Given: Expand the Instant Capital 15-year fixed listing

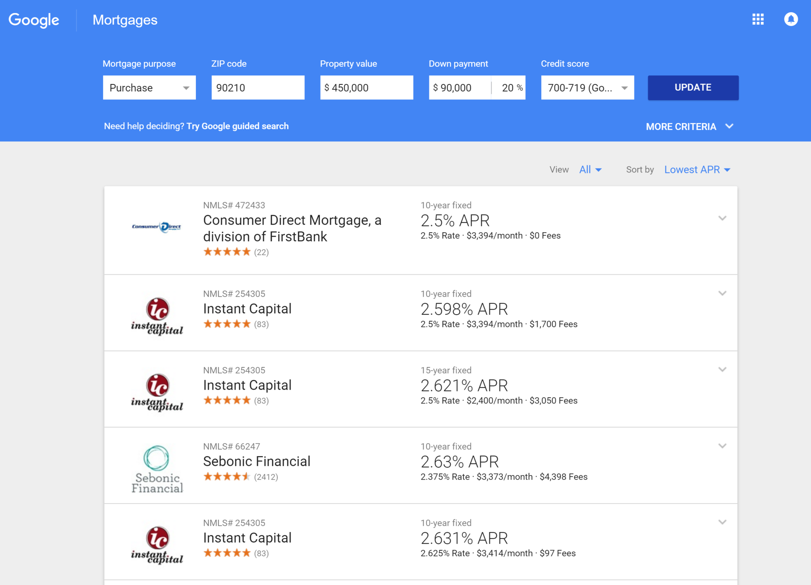Looking at the screenshot, I should (723, 369).
